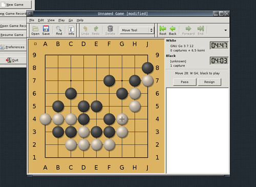Click the Undo arrow icon
The width and height of the screenshot is (256, 187).
tap(85, 30)
